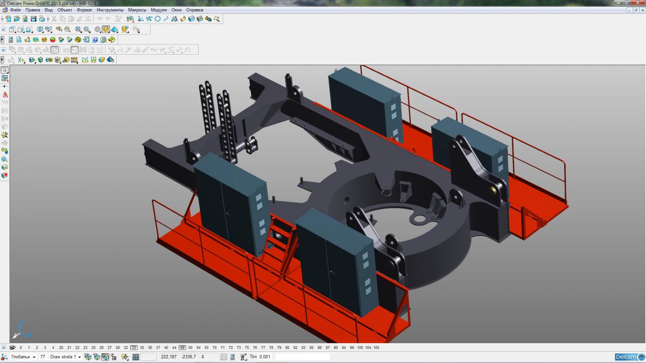Save the model with the floppy disk icon
The width and height of the screenshot is (646, 363).
33,18
